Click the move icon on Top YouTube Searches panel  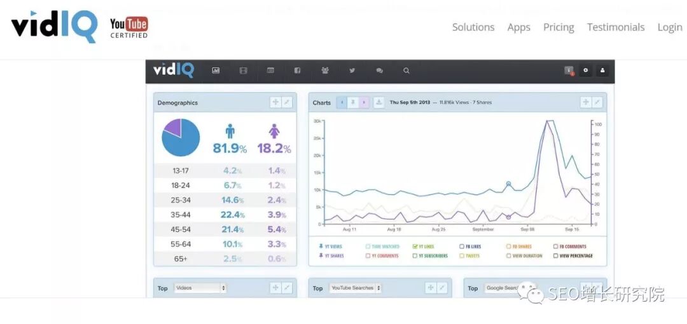430,288
